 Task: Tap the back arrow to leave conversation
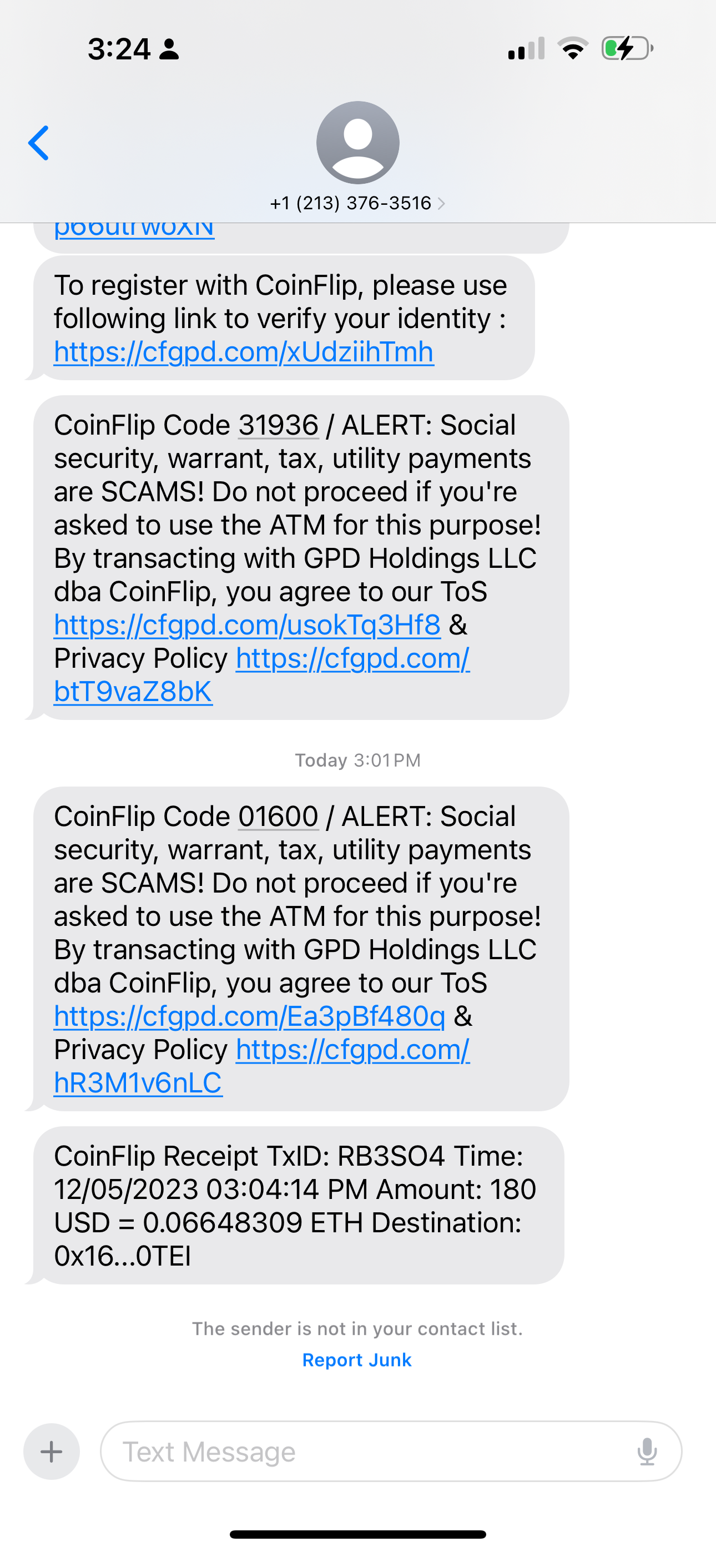pos(38,143)
